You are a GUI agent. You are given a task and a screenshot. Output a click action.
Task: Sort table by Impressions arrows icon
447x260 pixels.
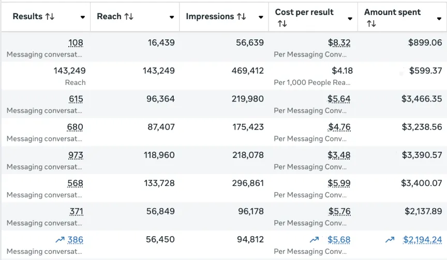(x=241, y=17)
